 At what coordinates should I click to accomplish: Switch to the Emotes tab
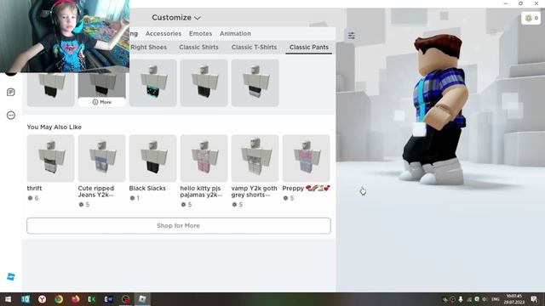pyautogui.click(x=201, y=33)
